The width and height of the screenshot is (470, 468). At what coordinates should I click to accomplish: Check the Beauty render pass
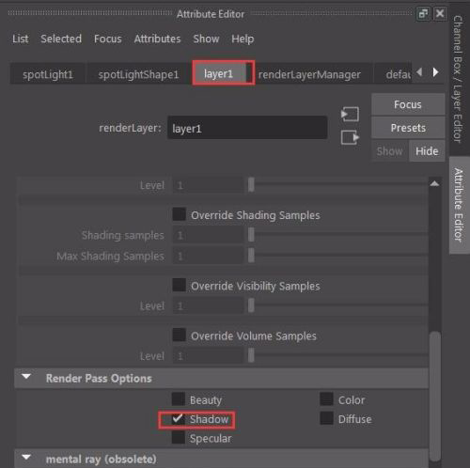tap(179, 399)
